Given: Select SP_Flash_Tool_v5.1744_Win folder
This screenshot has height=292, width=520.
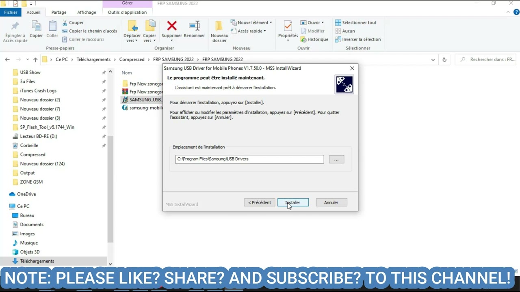Looking at the screenshot, I should click(x=47, y=127).
